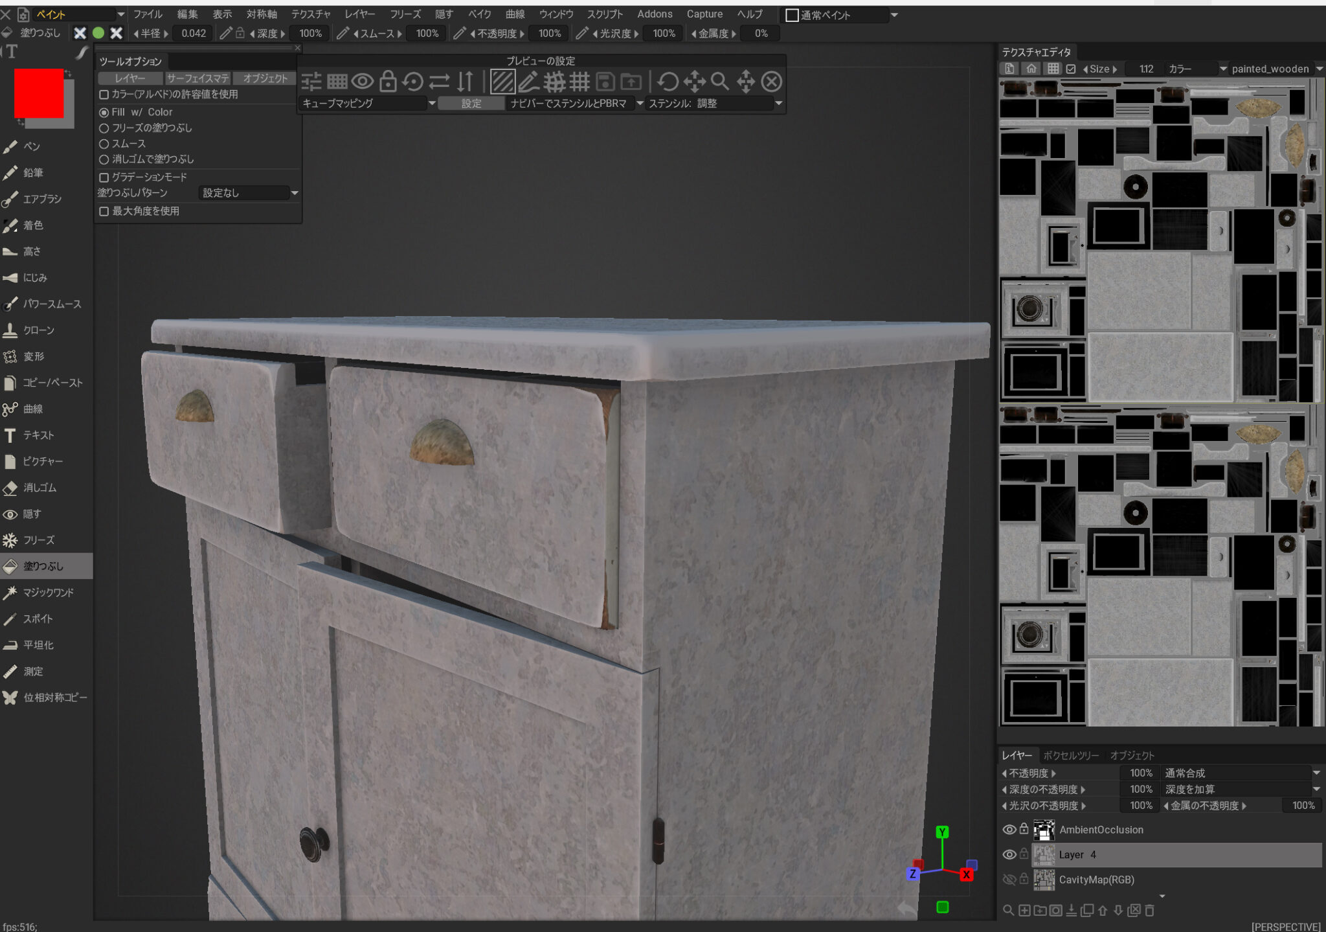Switch to the ボクセルツリー tab
The height and width of the screenshot is (932, 1326).
pos(1070,755)
